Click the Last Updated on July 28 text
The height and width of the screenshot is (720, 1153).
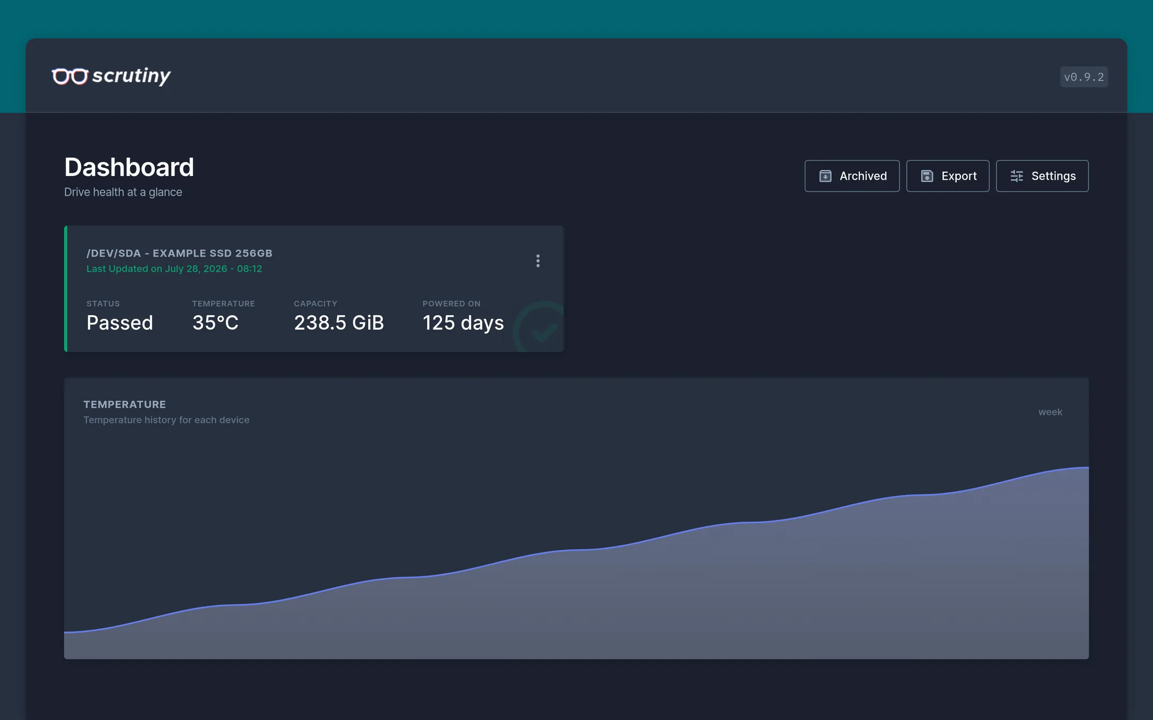point(174,269)
